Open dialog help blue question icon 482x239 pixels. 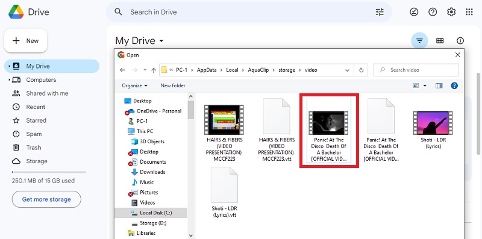454,85
